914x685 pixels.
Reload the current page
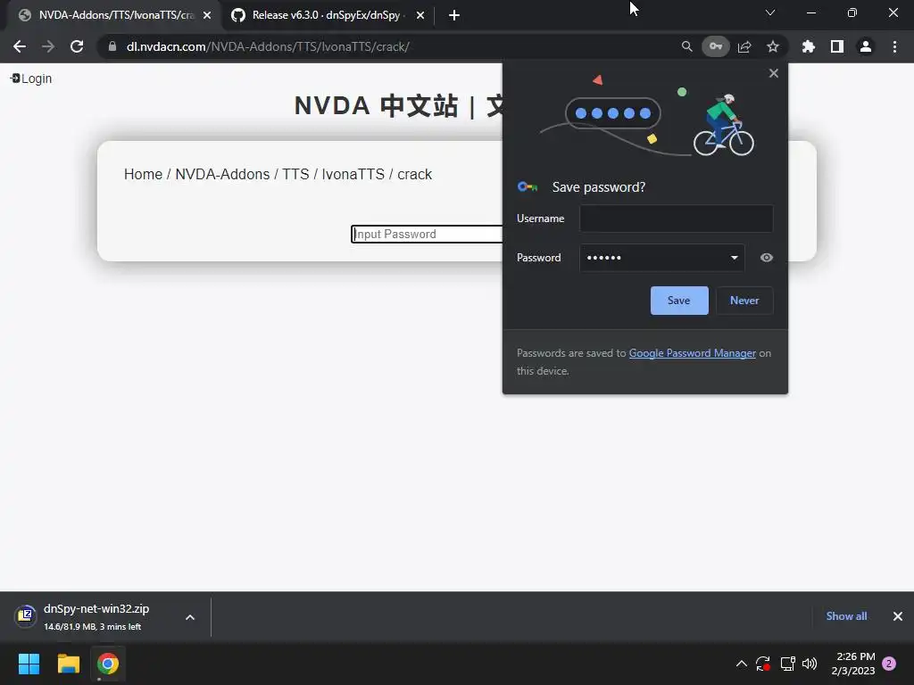coord(77,46)
